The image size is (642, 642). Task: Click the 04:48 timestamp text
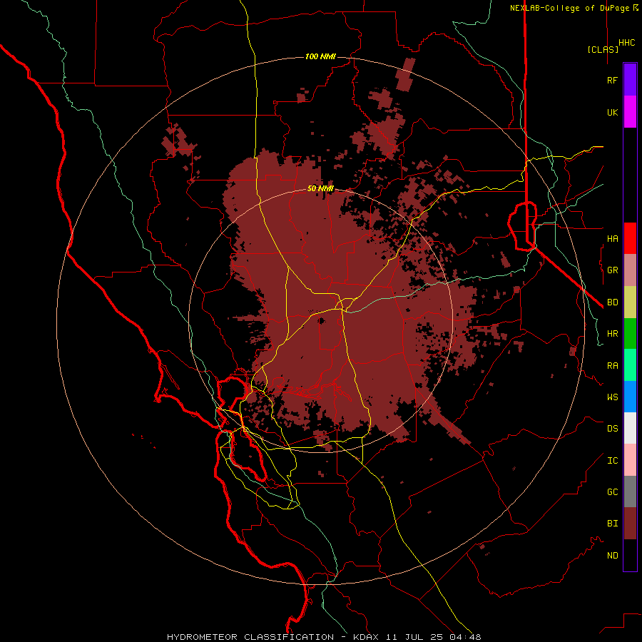click(x=465, y=637)
